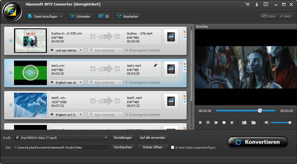Viewport: 297px width, 164px height.
Task: Jump to previous track in preview
Action: point(200,123)
